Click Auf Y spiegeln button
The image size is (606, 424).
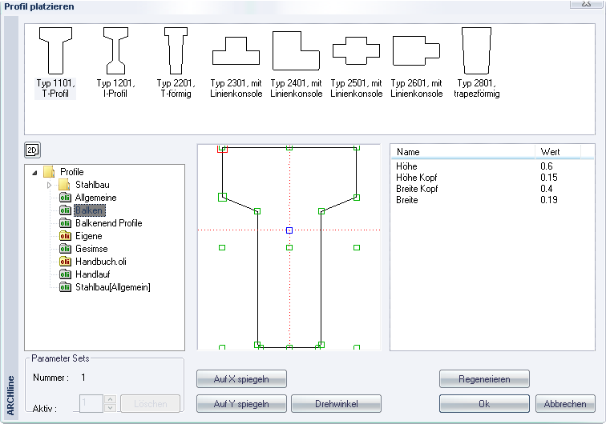point(241,403)
